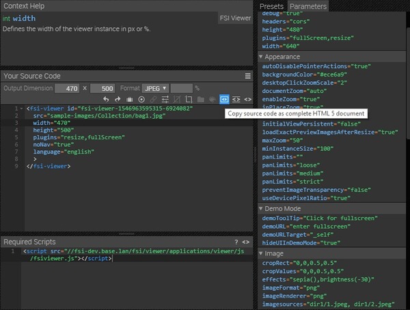Click the circular target icon in toolbar
Screen dimensions: 410x310
pos(141,100)
